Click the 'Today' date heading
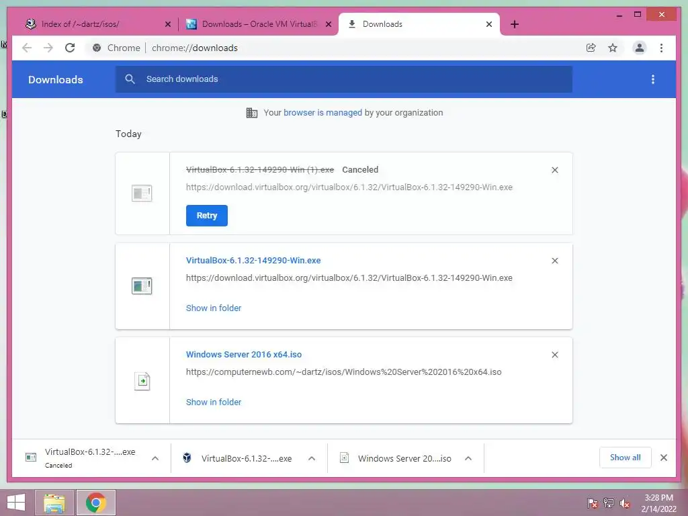688x516 pixels. pos(128,134)
